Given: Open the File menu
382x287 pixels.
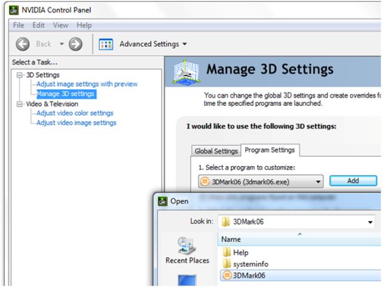Looking at the screenshot, I should tap(19, 25).
